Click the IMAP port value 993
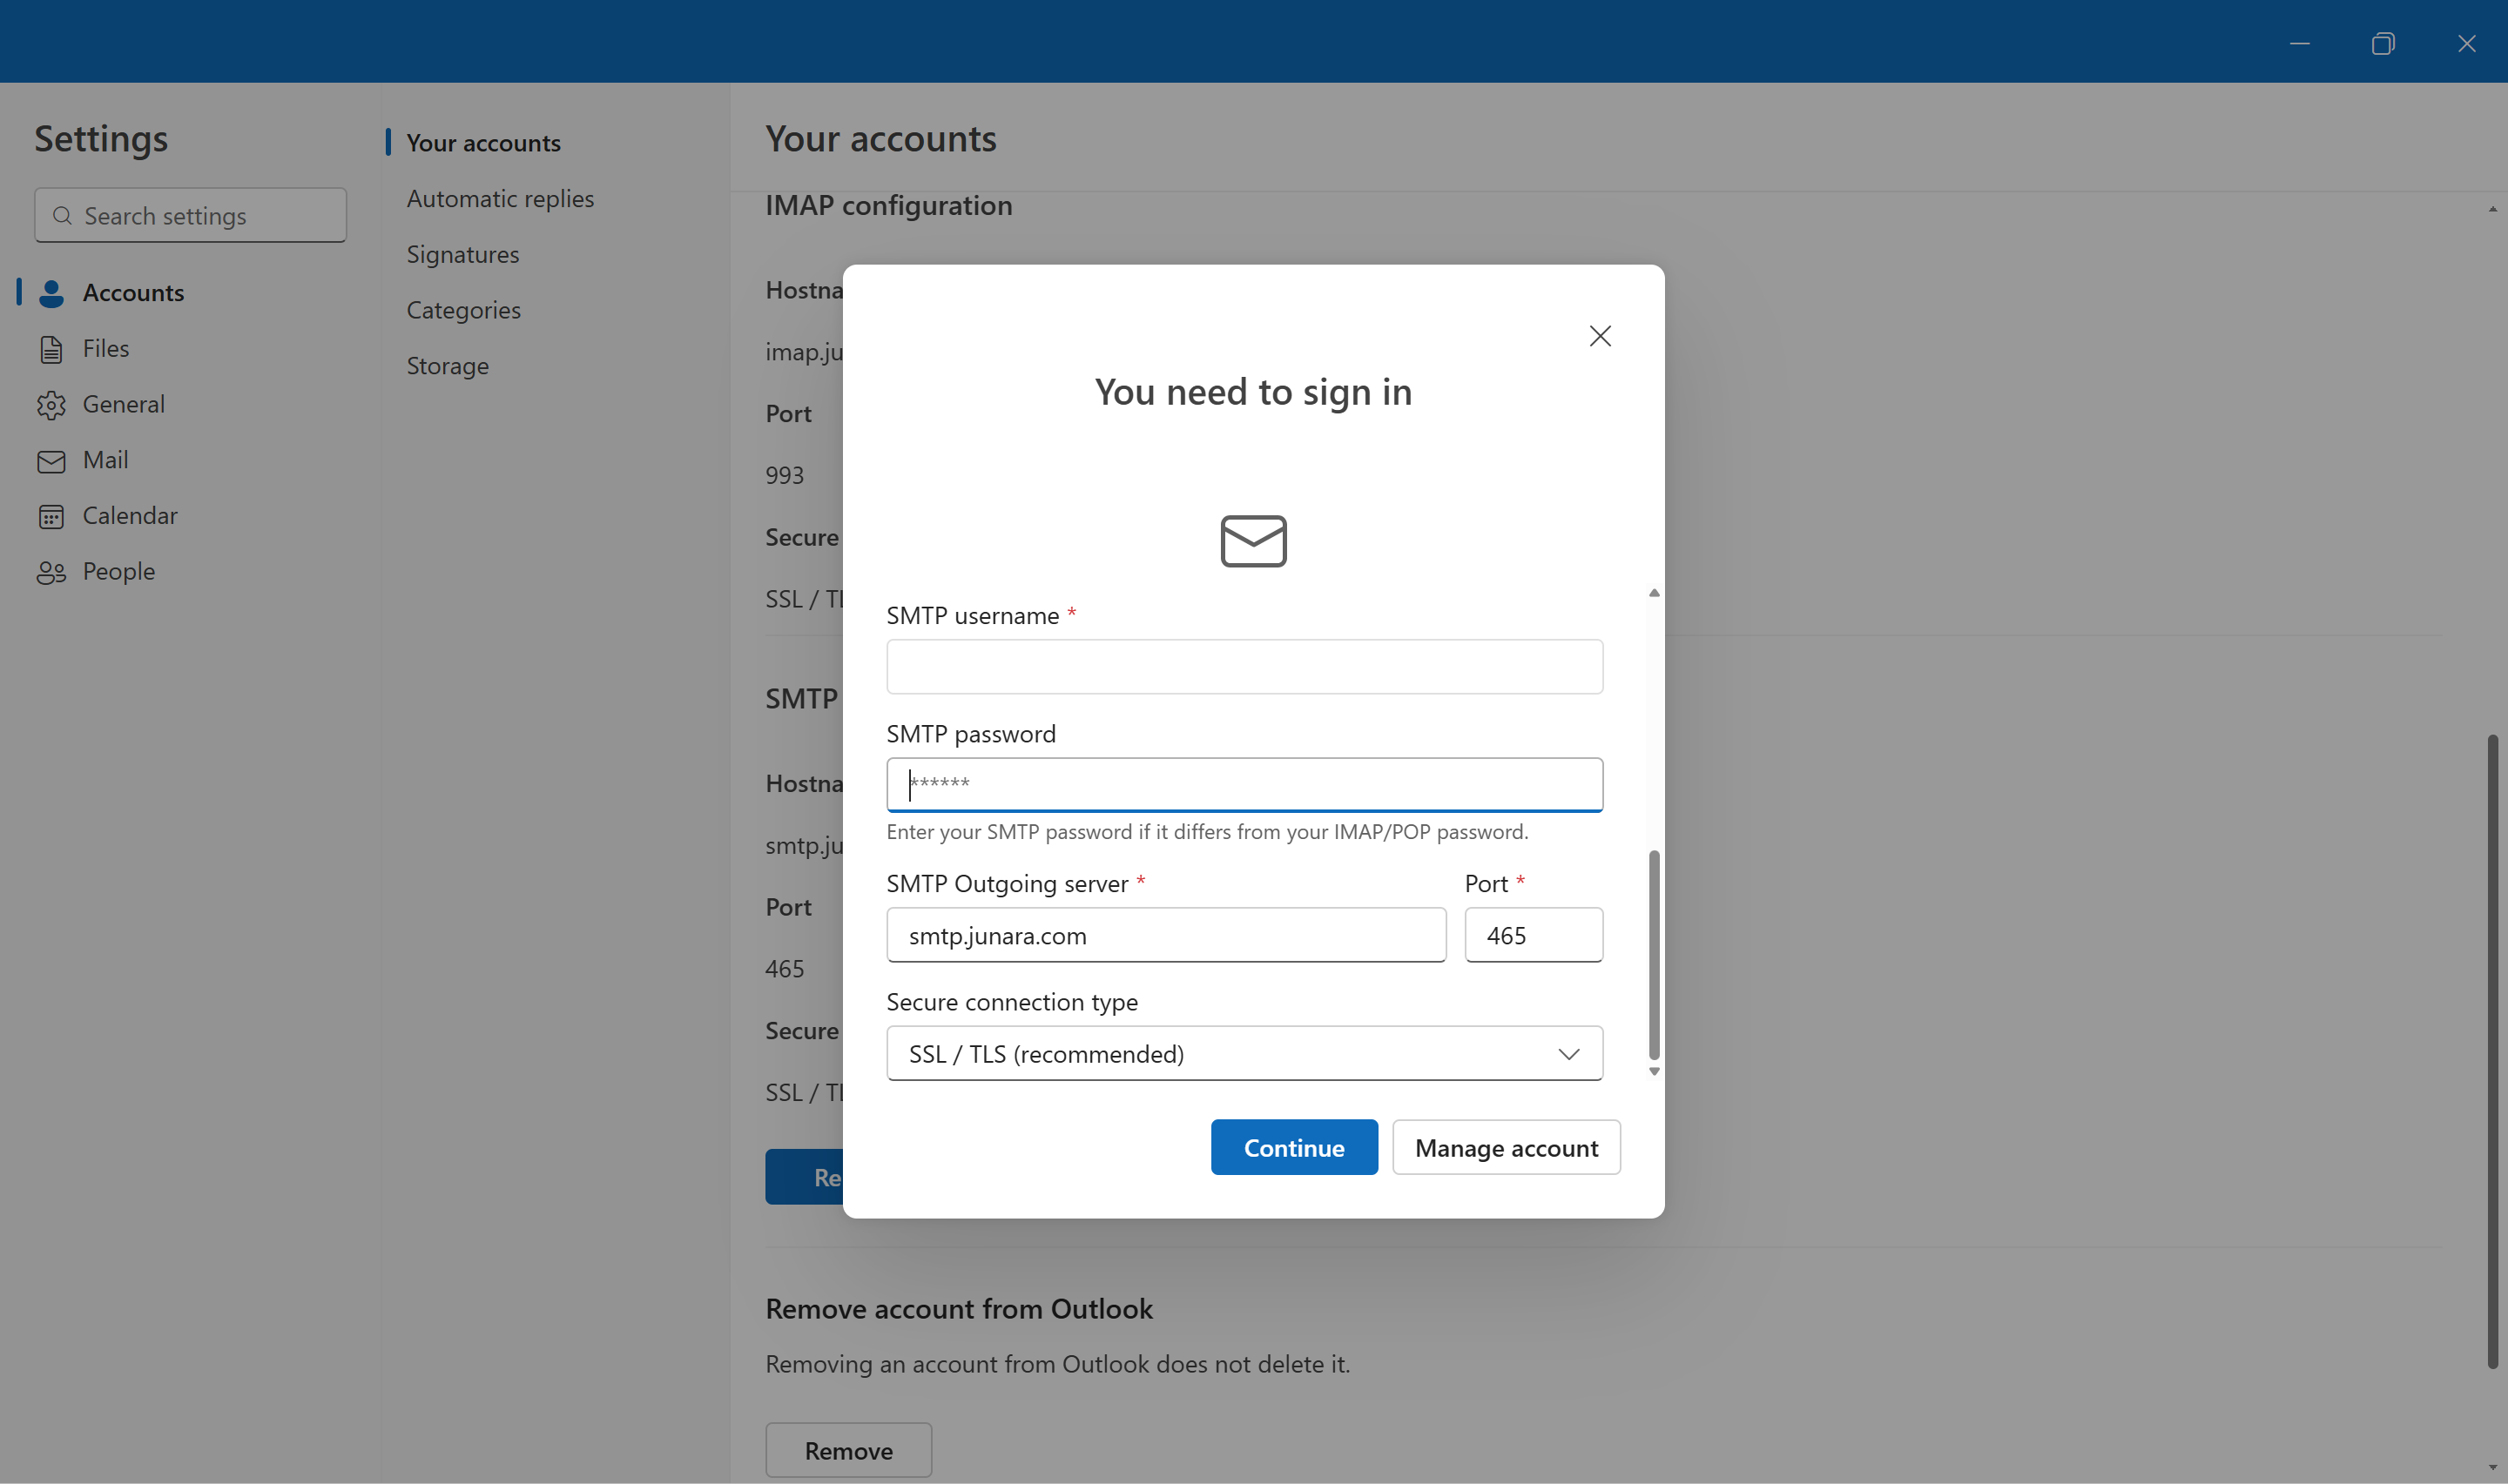 [785, 475]
